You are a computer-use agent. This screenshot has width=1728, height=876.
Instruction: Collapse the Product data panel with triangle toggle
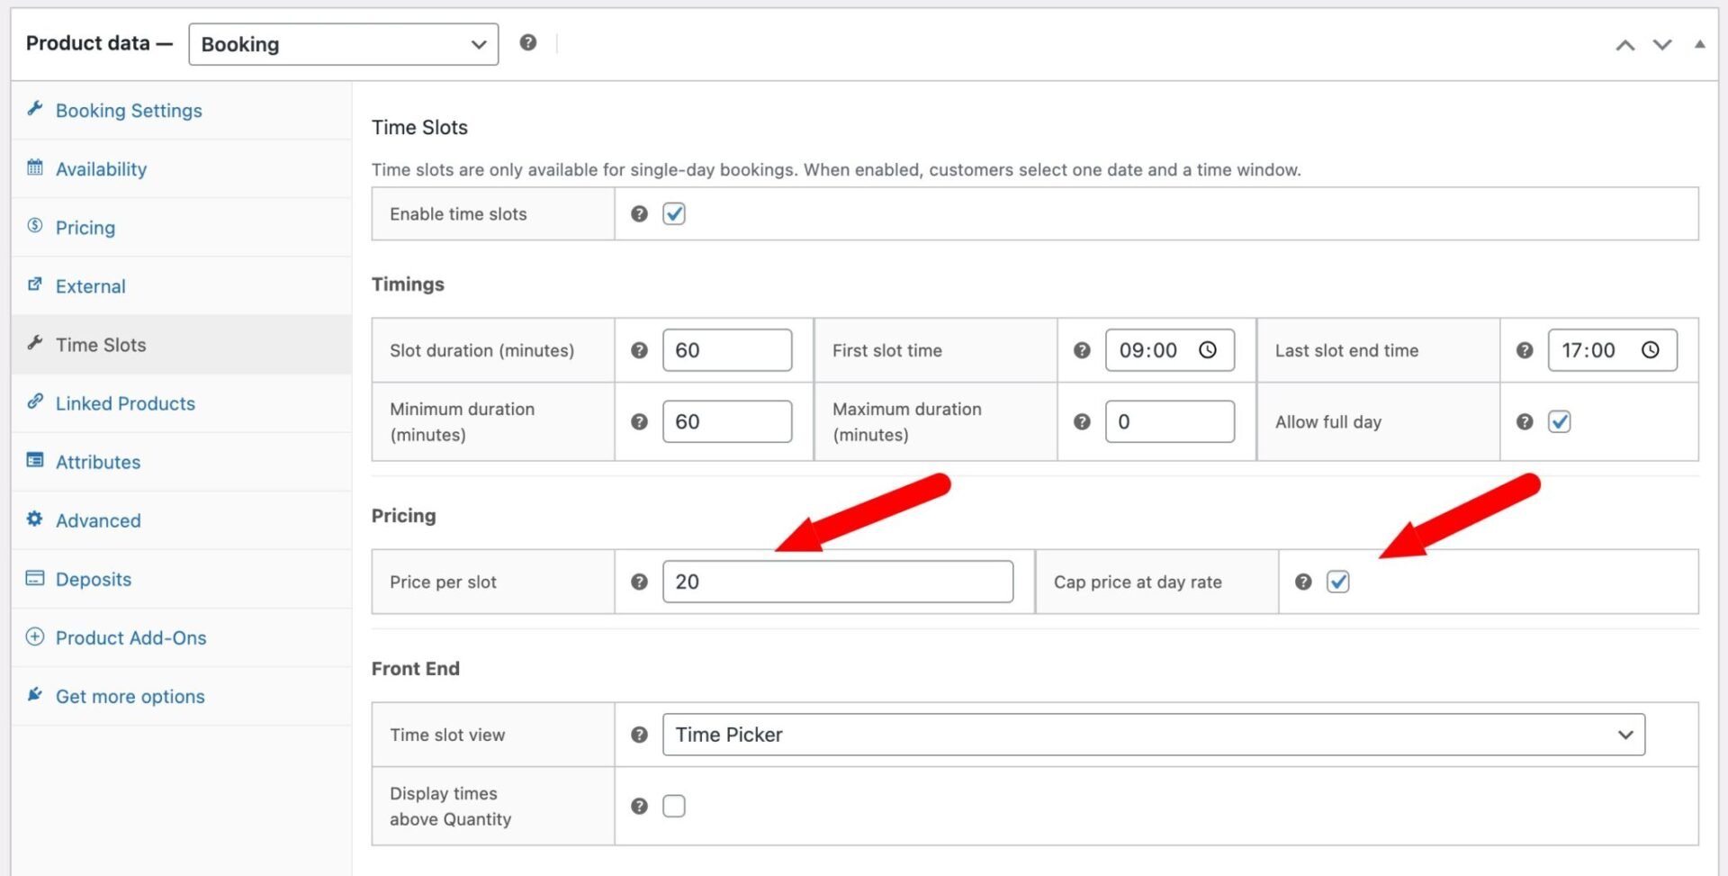point(1699,44)
